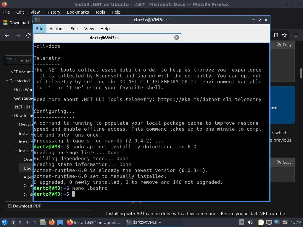
Task: Open Firefox Tools menu
Action: [x=100, y=12]
